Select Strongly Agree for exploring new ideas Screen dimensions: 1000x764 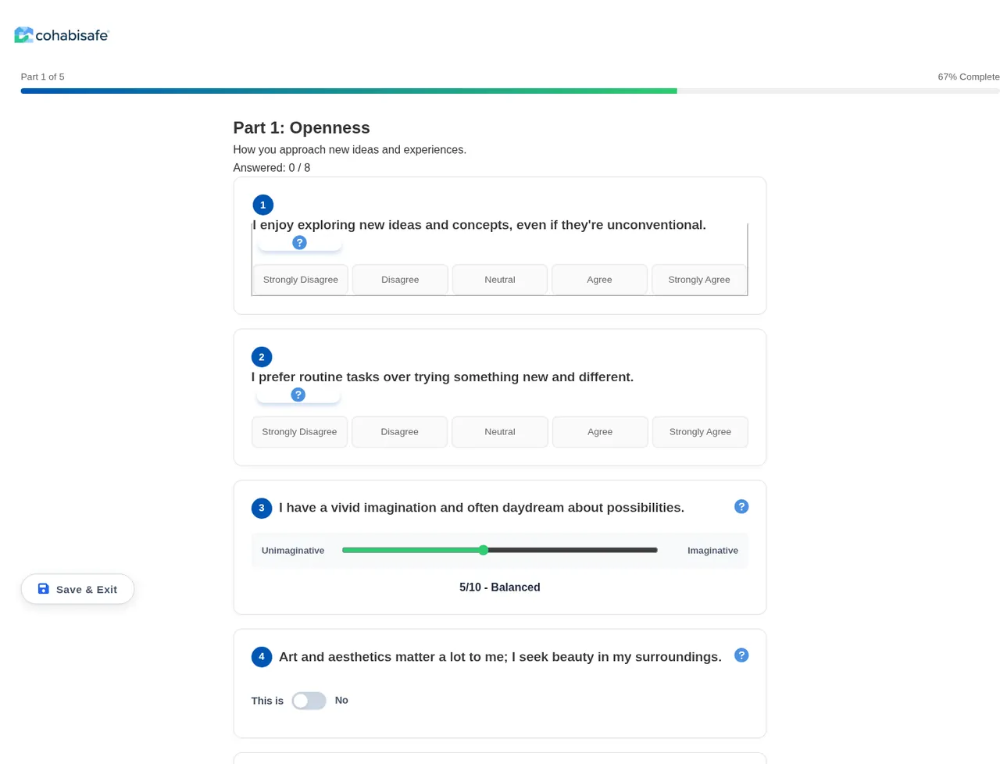[699, 280]
